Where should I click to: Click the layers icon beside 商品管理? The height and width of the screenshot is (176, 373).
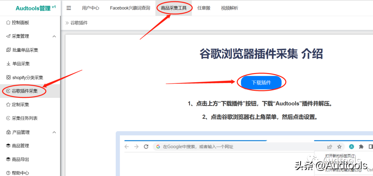click(8, 146)
